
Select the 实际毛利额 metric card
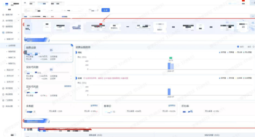49,72
